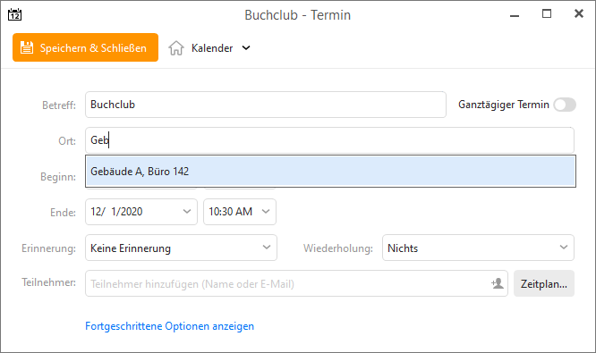Open the Zeitplan... button
596x353 pixels.
click(x=543, y=283)
